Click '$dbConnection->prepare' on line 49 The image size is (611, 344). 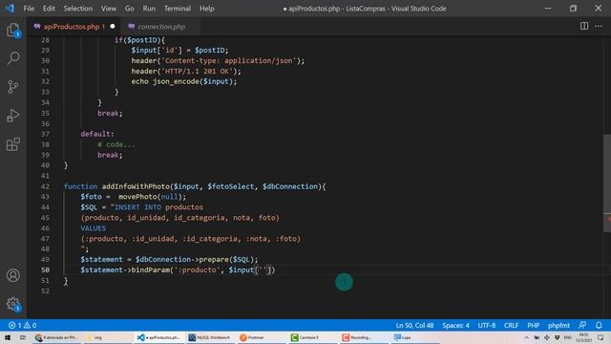pyautogui.click(x=181, y=259)
